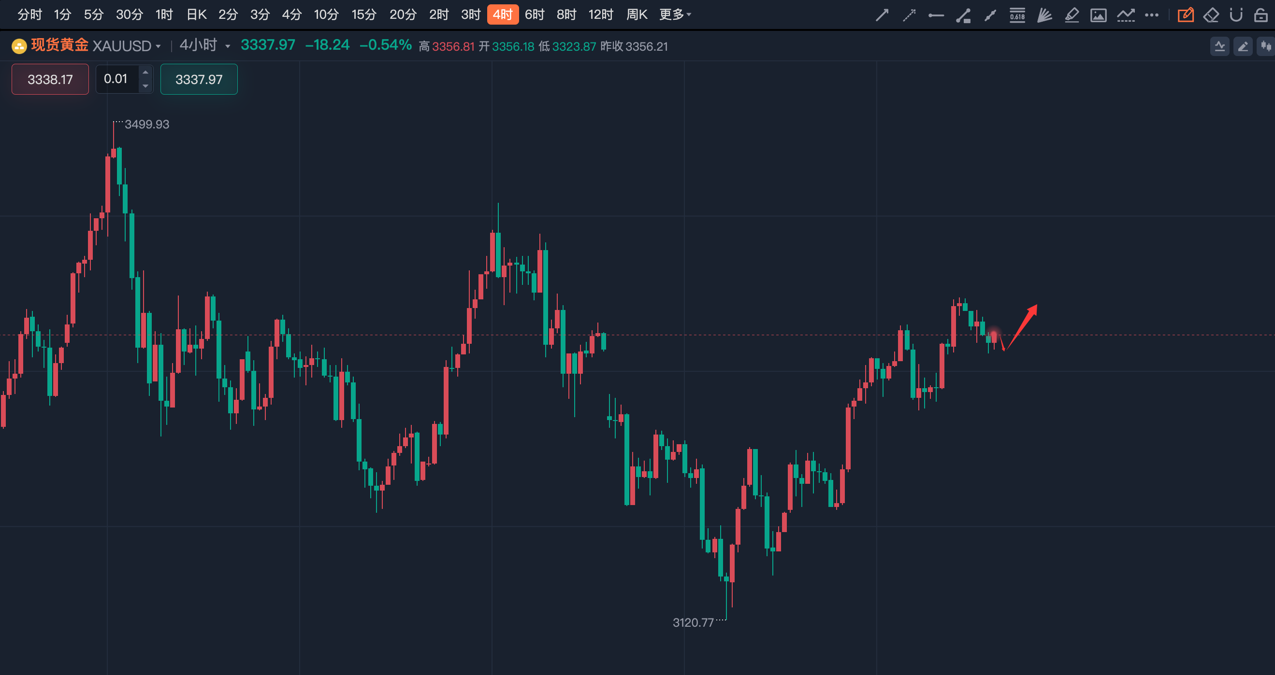Switch to the 8时 timeframe
This screenshot has height=675, width=1275.
[566, 15]
